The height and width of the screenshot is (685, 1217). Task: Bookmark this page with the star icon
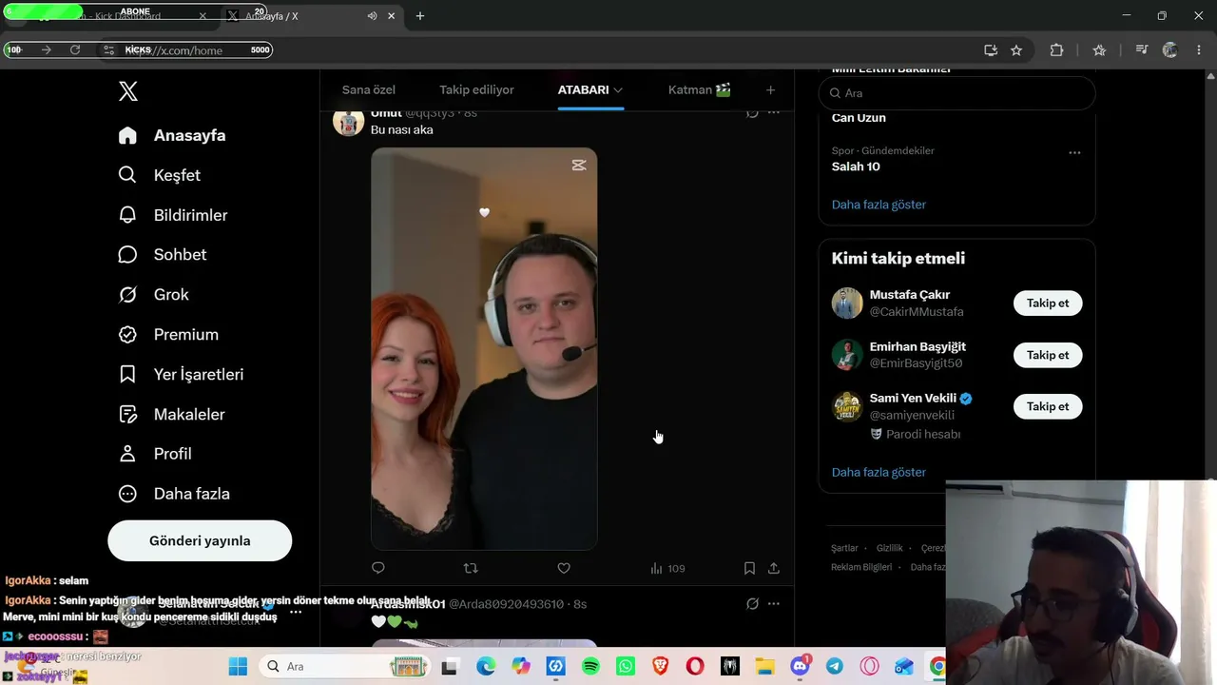(x=1016, y=49)
